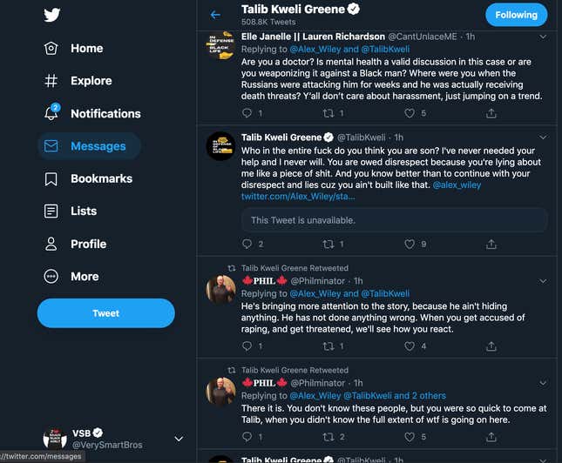Open VSB account switcher chevron

(x=179, y=439)
